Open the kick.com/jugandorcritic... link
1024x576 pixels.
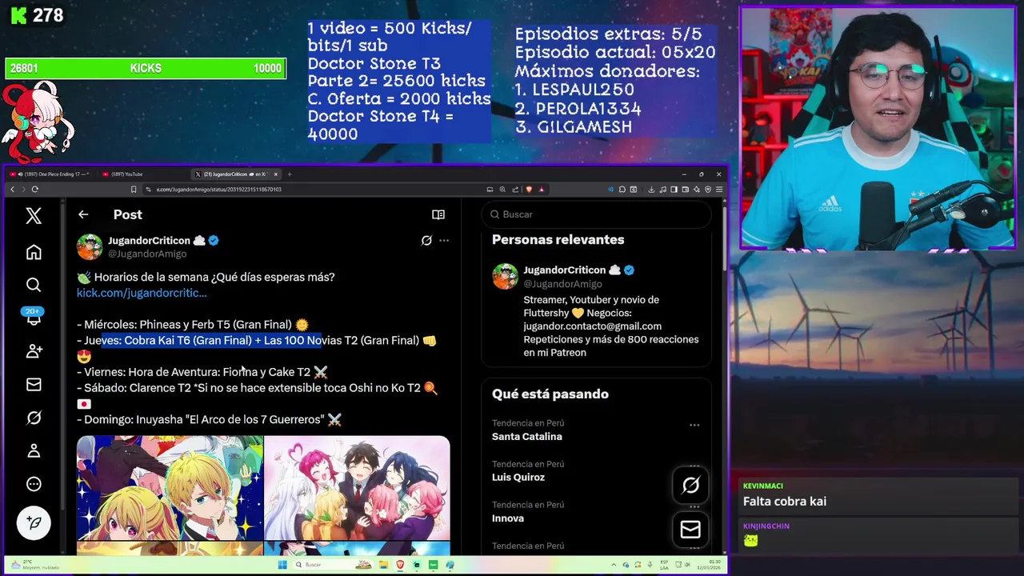[x=142, y=293]
